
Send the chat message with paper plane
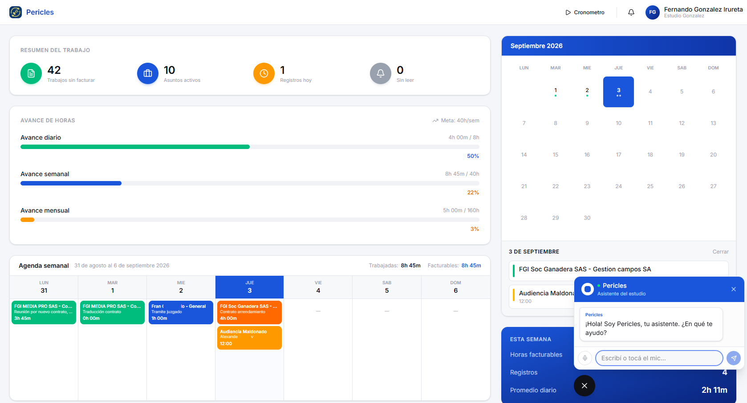734,358
